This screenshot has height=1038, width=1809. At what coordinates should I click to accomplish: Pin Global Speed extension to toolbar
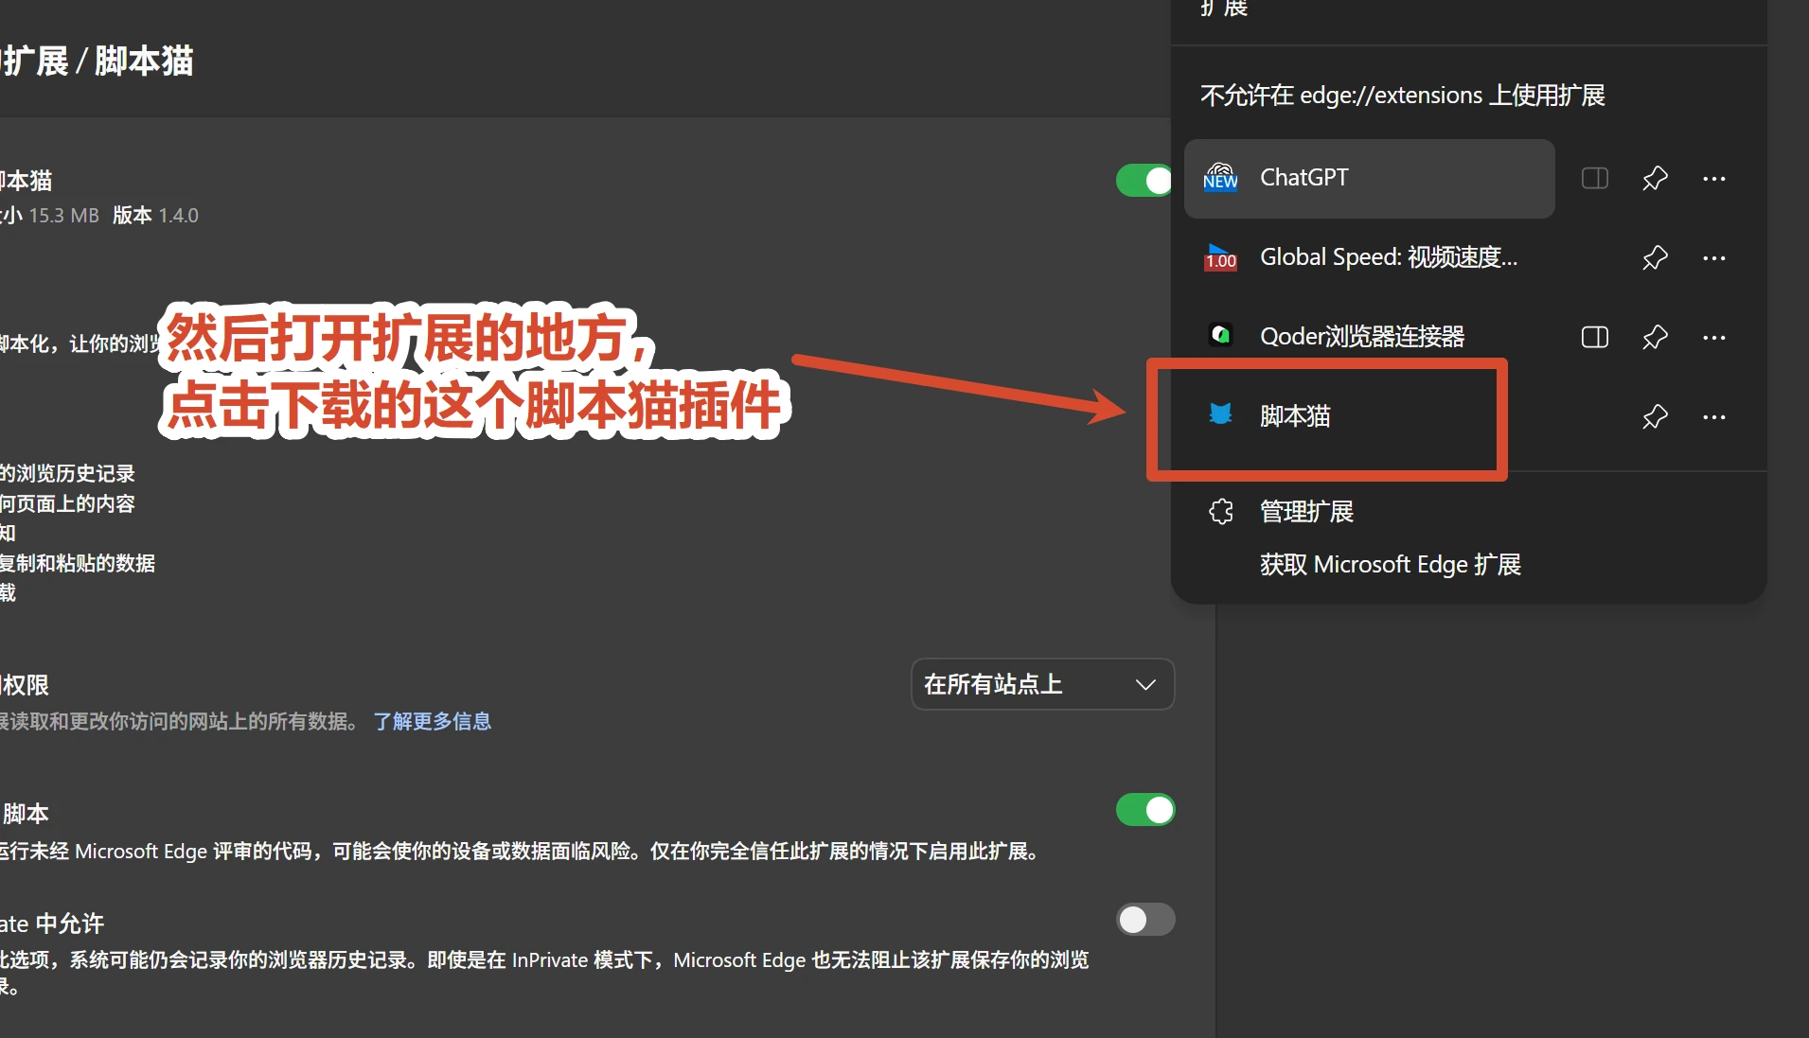coord(1655,257)
